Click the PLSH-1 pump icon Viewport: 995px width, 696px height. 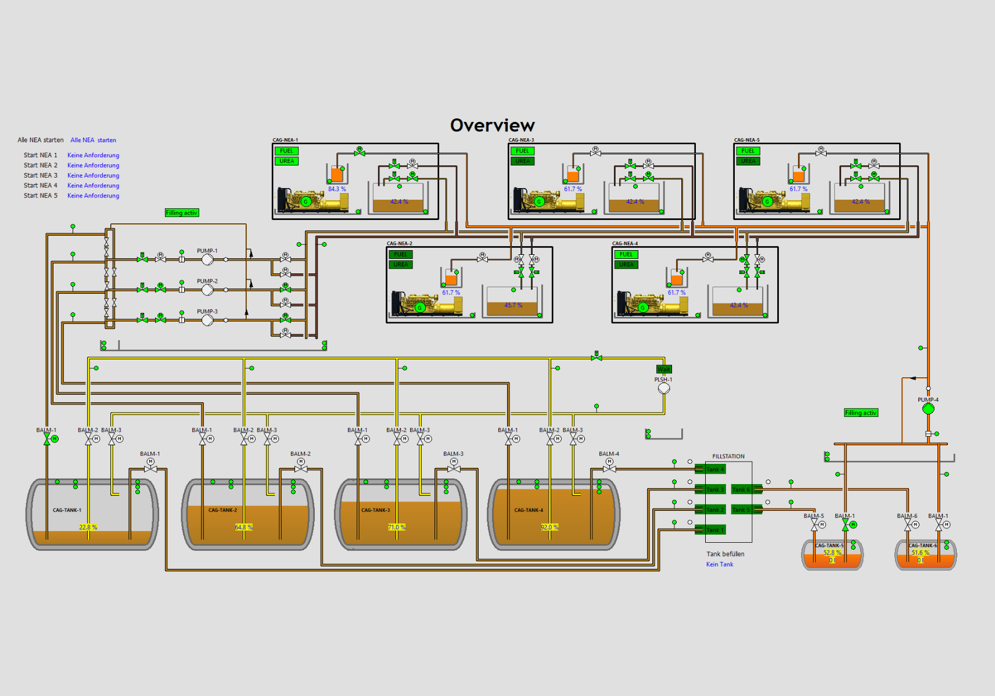tap(663, 388)
